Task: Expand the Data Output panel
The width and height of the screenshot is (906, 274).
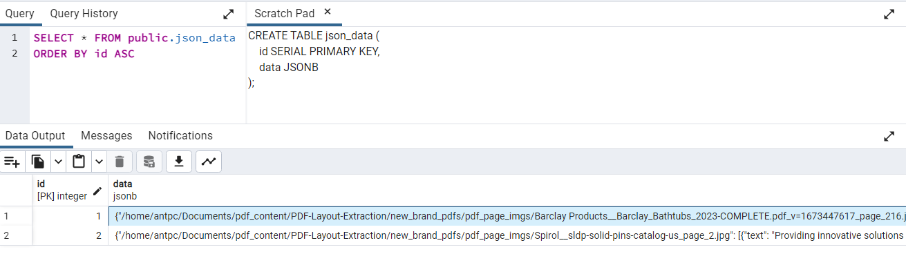Action: 889,136
